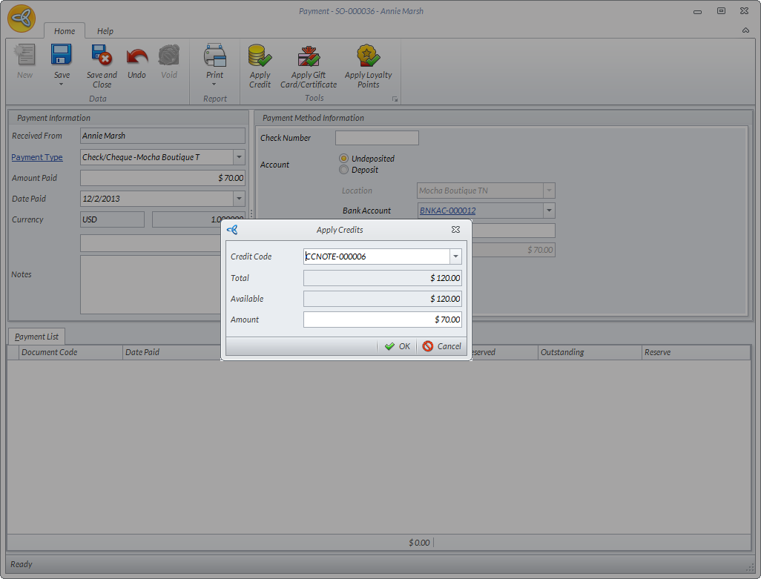Click the application logo orb

click(22, 18)
